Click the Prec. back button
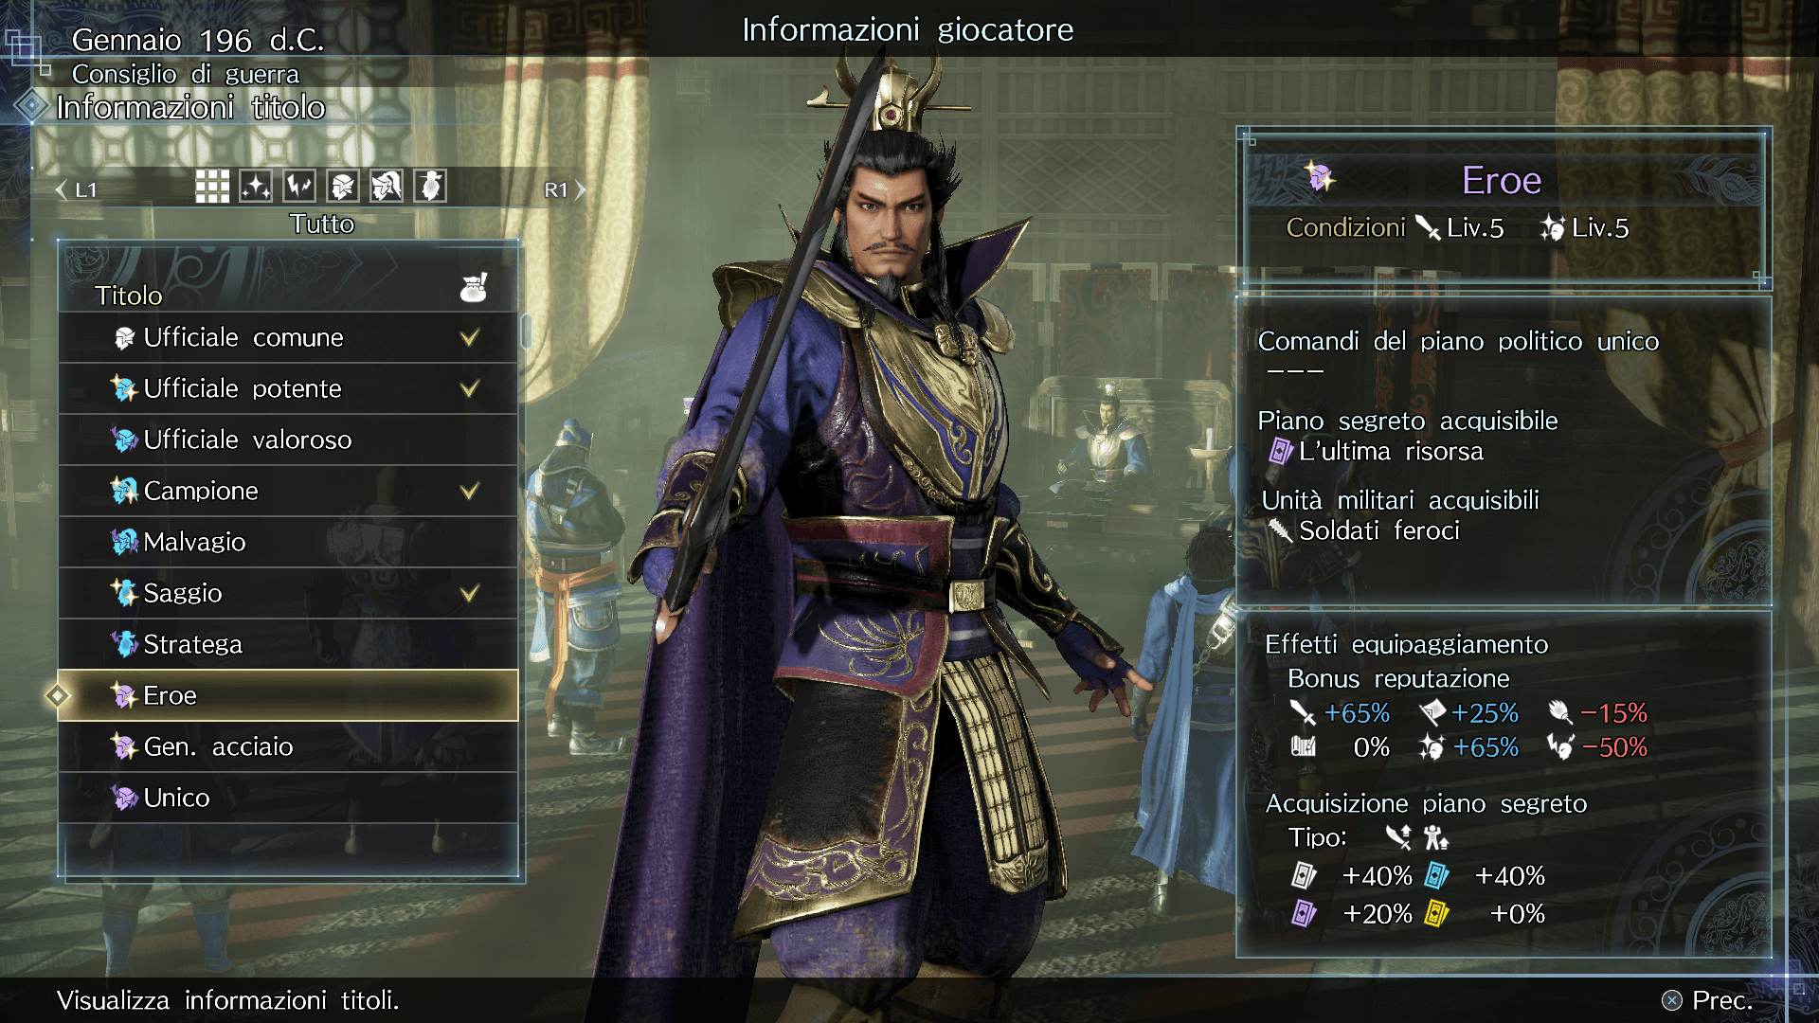The width and height of the screenshot is (1819, 1023). point(1707,1000)
